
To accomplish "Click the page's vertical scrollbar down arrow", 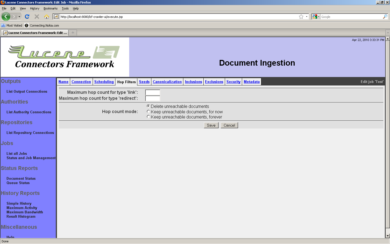I will 388,236.
